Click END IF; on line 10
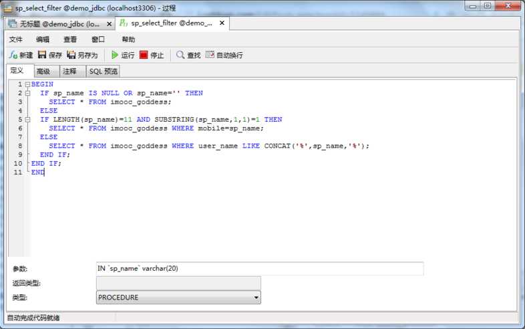Image resolution: width=525 pixels, height=329 pixels. 46,164
